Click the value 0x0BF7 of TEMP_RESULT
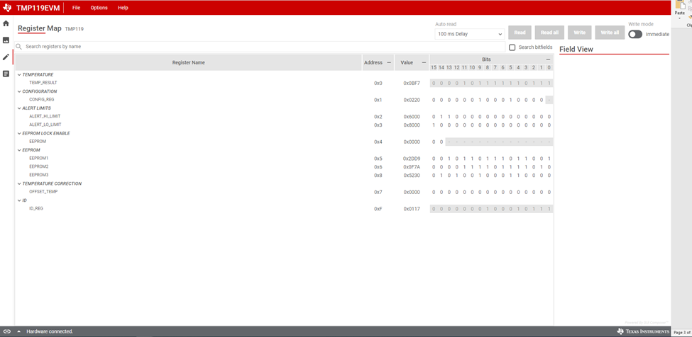 coord(412,83)
